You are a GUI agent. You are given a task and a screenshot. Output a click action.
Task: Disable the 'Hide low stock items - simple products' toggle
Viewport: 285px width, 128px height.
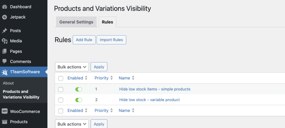pos(79,89)
